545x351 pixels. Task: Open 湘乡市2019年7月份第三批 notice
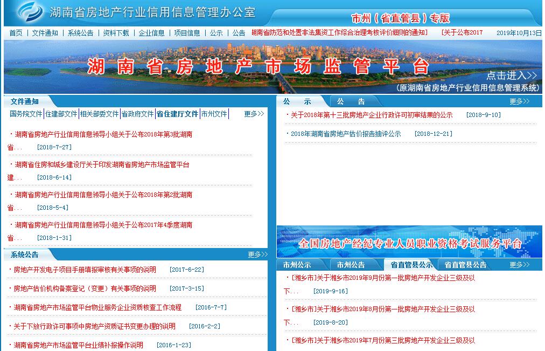click(x=383, y=340)
